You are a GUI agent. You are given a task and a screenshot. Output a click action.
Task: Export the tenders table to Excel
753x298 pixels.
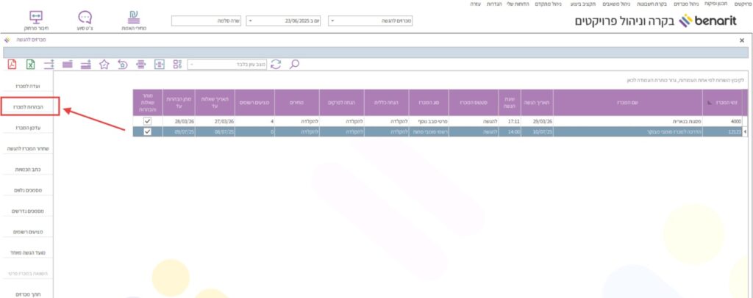click(x=31, y=65)
